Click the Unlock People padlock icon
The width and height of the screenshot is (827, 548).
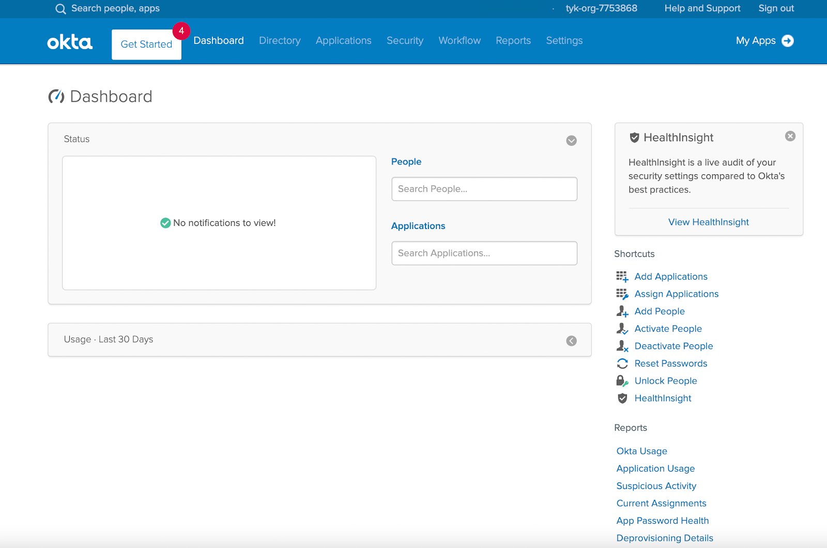point(622,381)
